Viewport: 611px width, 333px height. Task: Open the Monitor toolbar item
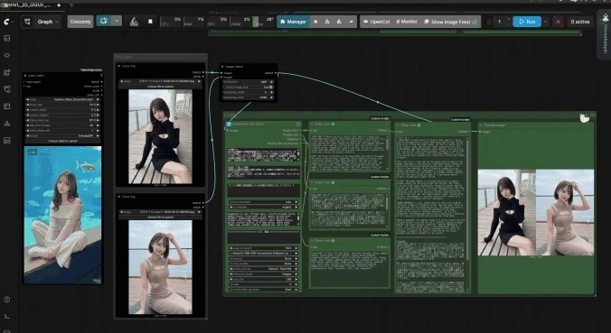pos(407,22)
